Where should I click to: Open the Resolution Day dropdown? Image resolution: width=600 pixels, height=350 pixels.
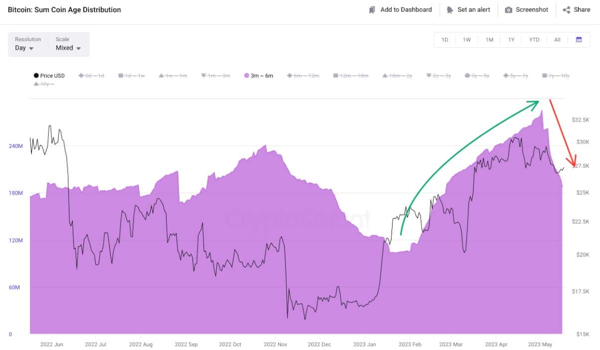point(24,48)
